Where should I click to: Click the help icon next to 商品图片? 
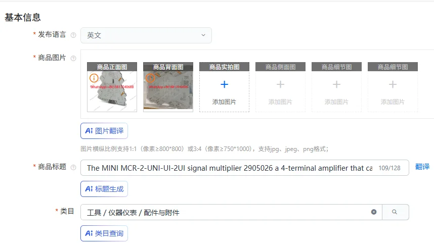click(x=73, y=58)
